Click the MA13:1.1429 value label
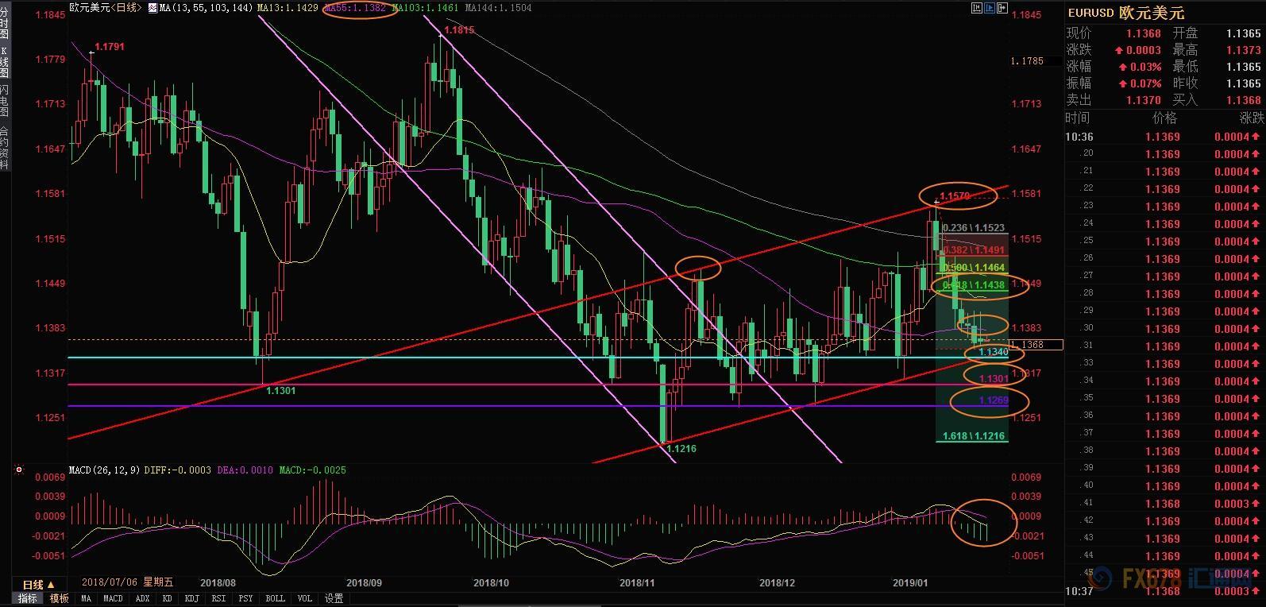This screenshot has width=1266, height=607. coord(289,8)
